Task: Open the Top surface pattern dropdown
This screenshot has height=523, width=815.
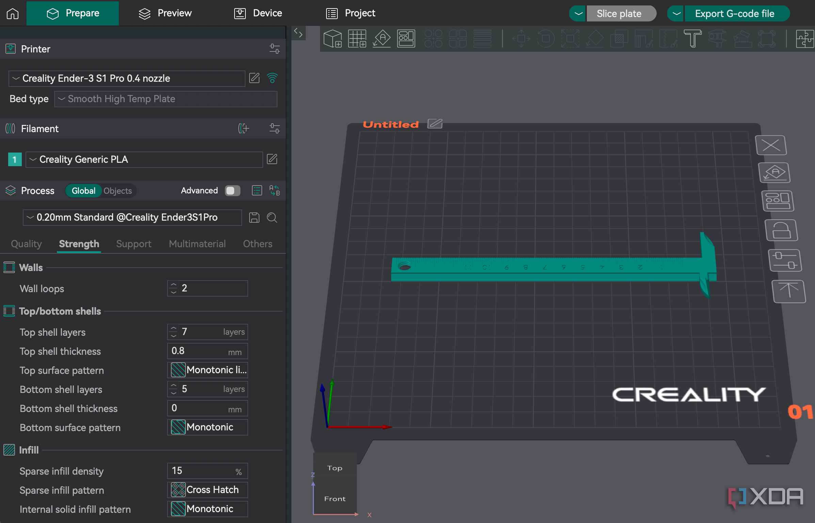Action: [x=207, y=370]
